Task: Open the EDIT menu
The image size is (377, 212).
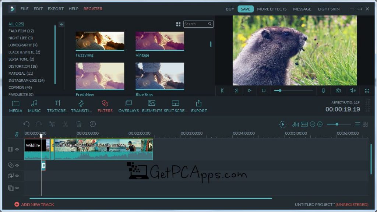Action: (38, 9)
